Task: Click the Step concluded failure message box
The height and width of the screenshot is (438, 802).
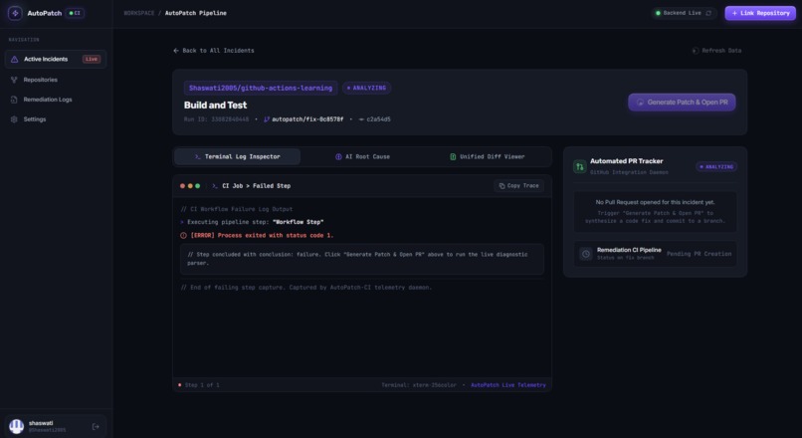Action: tap(362, 259)
